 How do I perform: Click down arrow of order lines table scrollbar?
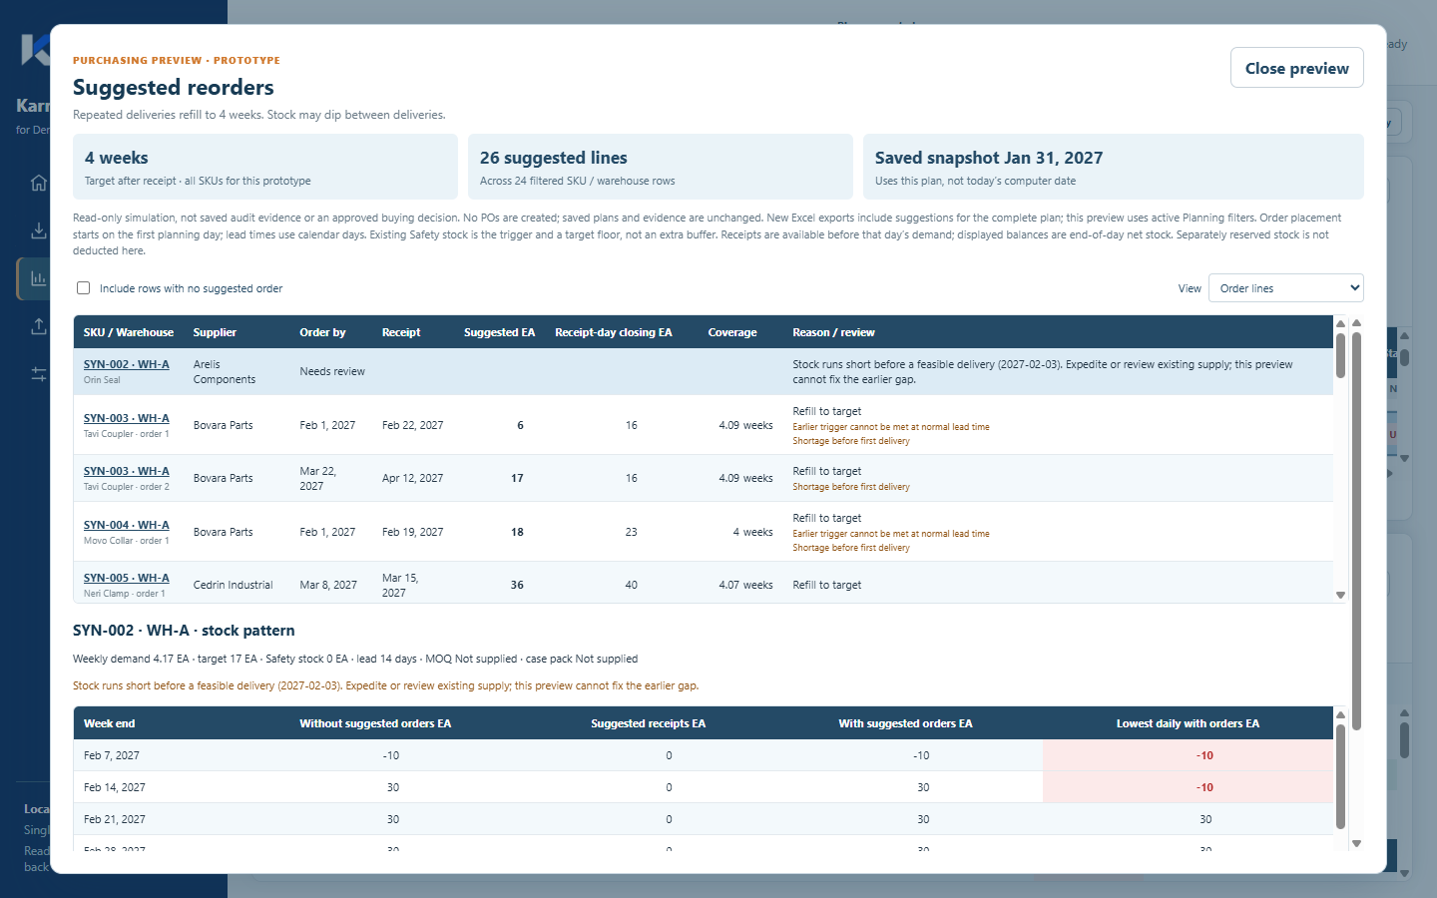pos(1340,595)
